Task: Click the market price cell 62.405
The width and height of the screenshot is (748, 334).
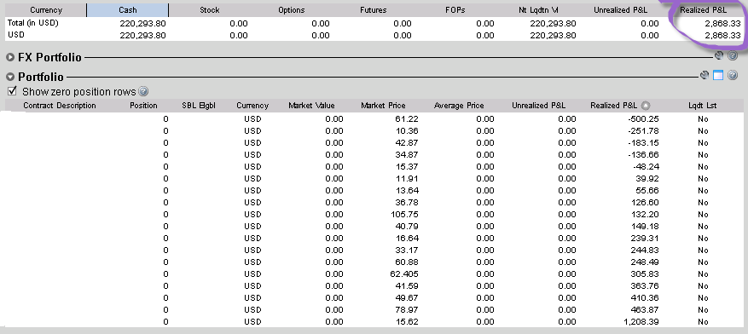Action: (x=404, y=274)
